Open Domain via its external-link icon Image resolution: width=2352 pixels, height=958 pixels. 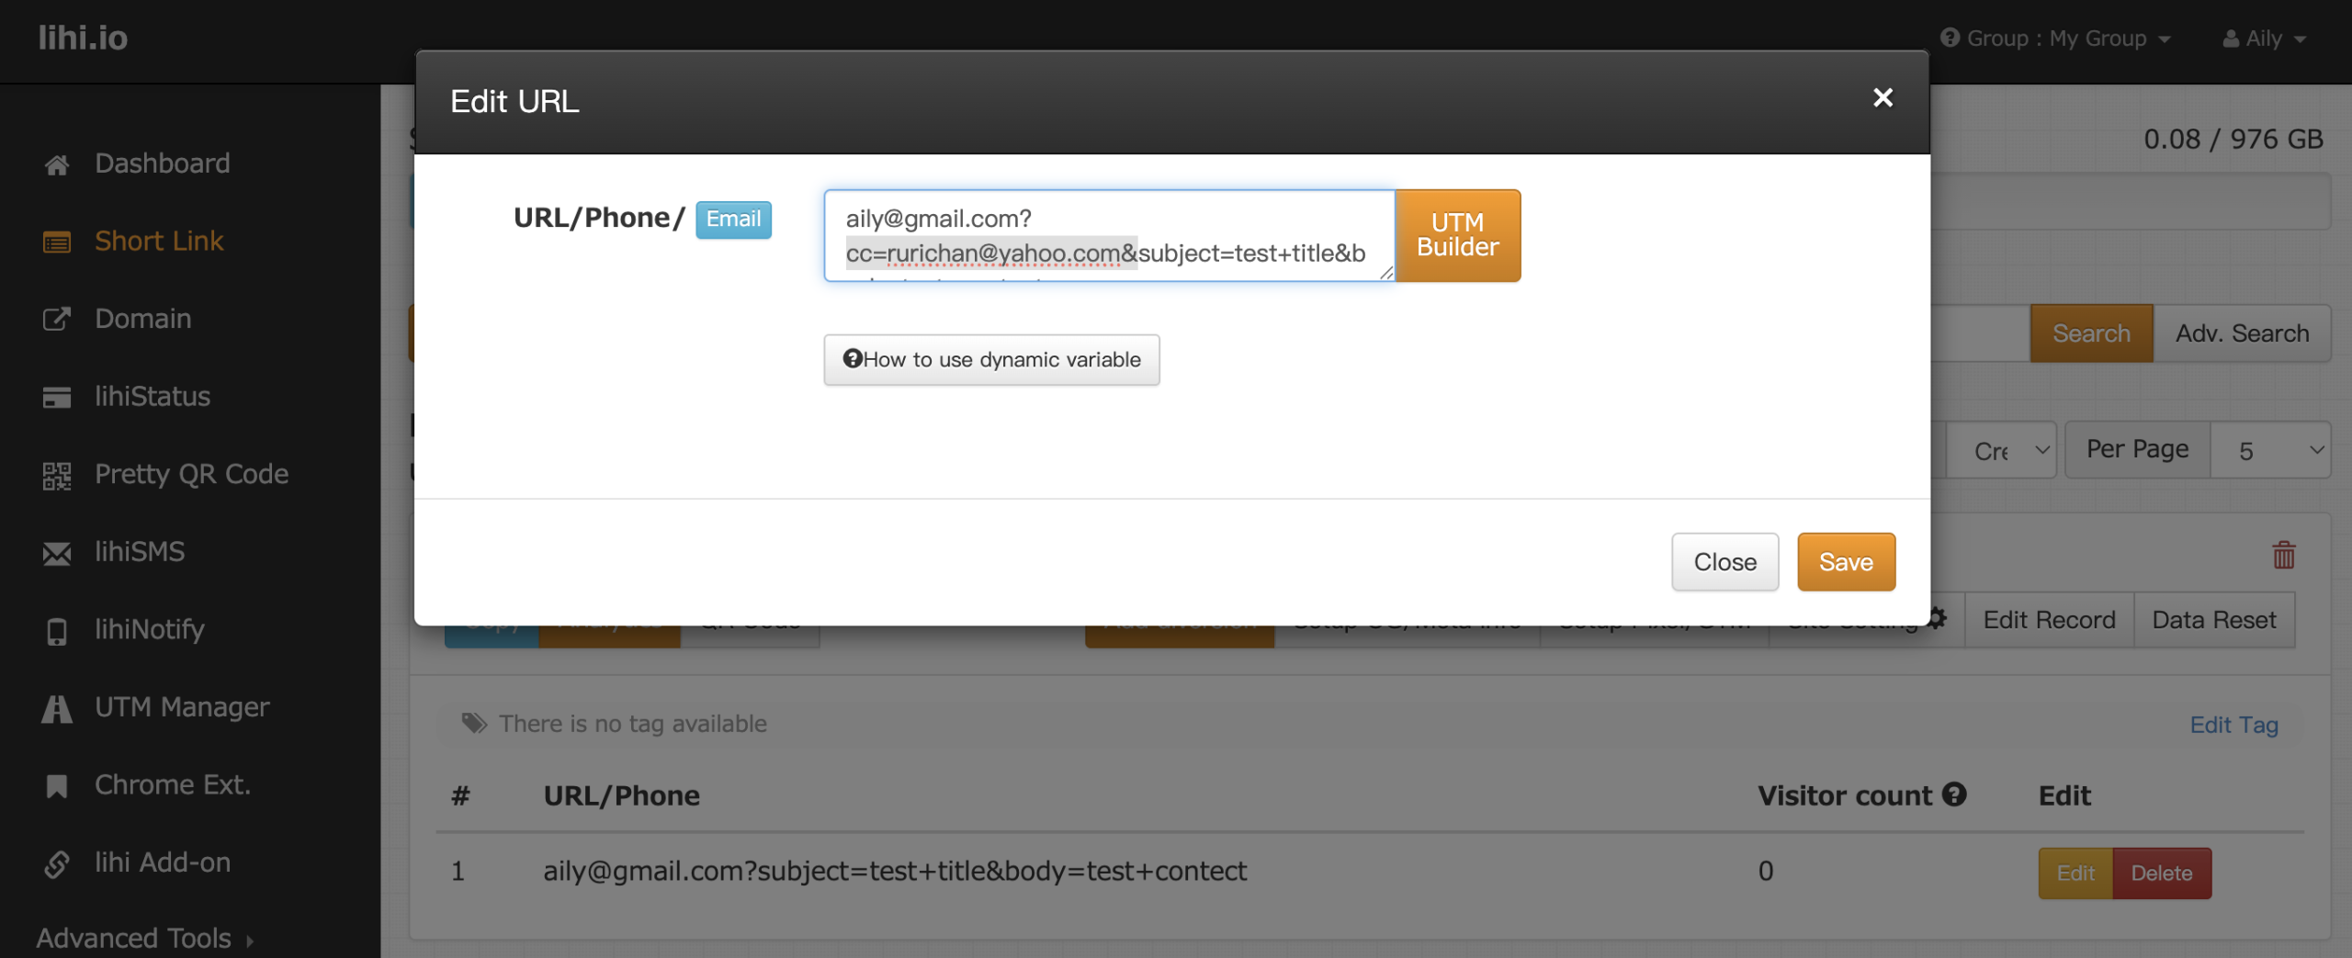(56, 320)
